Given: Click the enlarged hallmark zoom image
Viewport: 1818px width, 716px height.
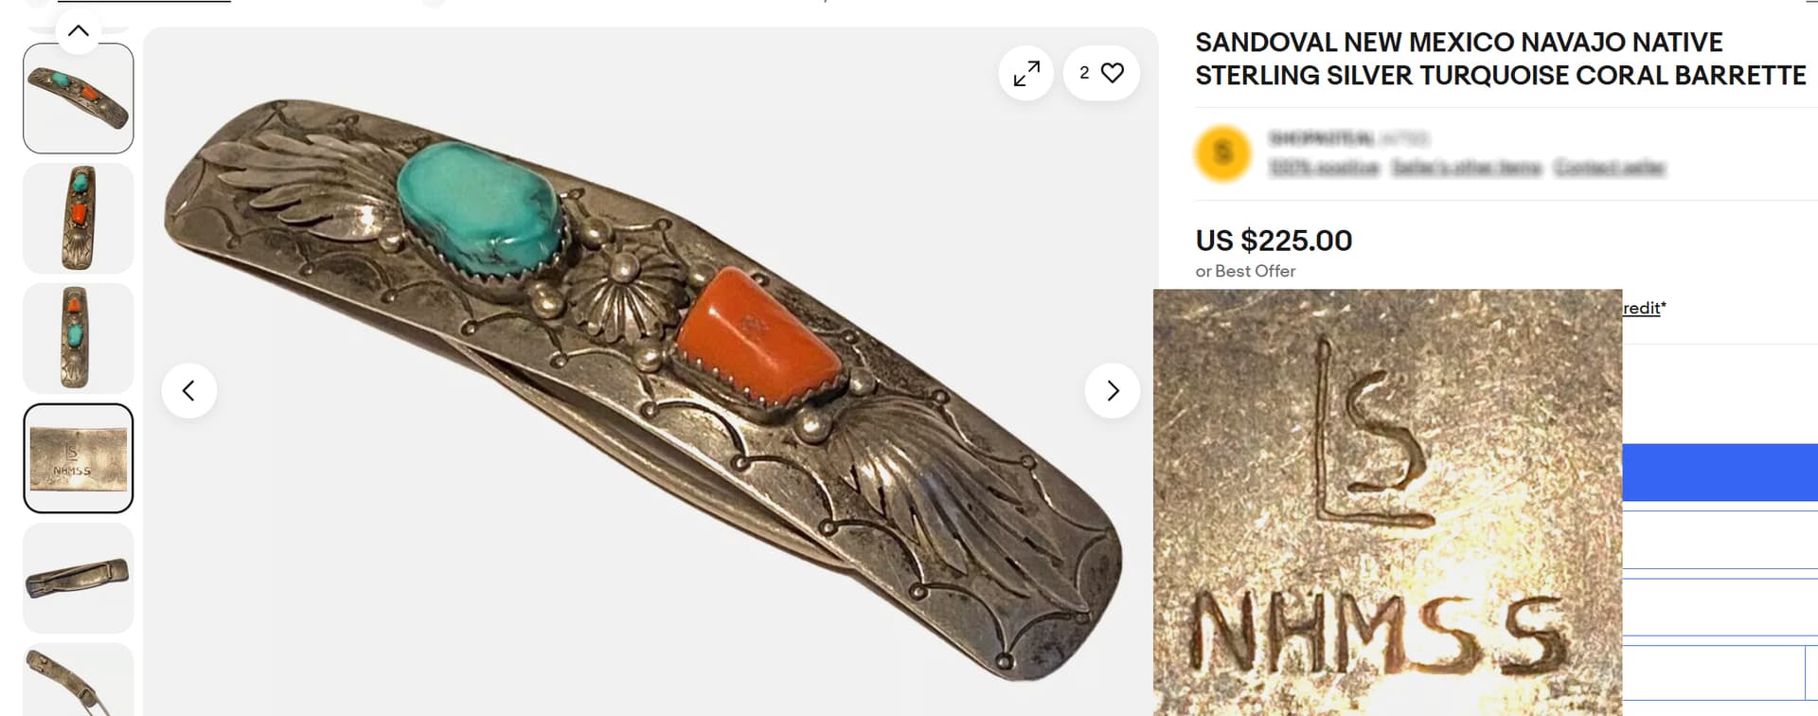Looking at the screenshot, I should pyautogui.click(x=1387, y=502).
